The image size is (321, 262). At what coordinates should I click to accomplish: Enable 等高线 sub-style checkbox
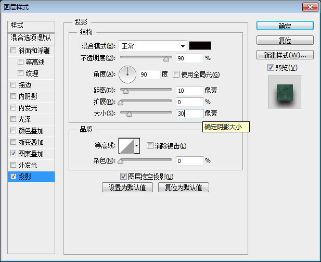tap(20, 61)
